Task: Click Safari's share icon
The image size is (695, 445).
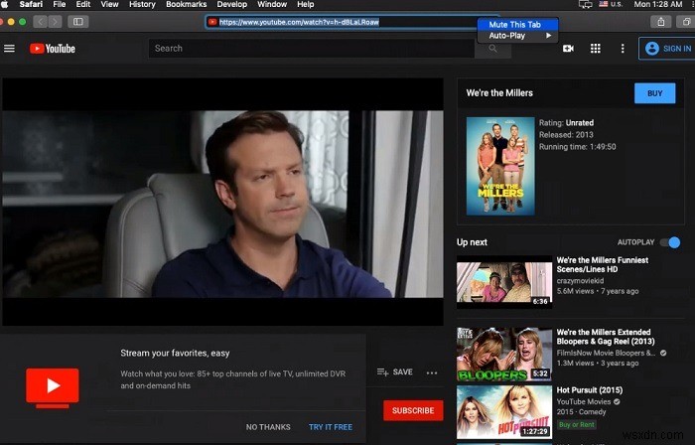Action: coord(659,21)
